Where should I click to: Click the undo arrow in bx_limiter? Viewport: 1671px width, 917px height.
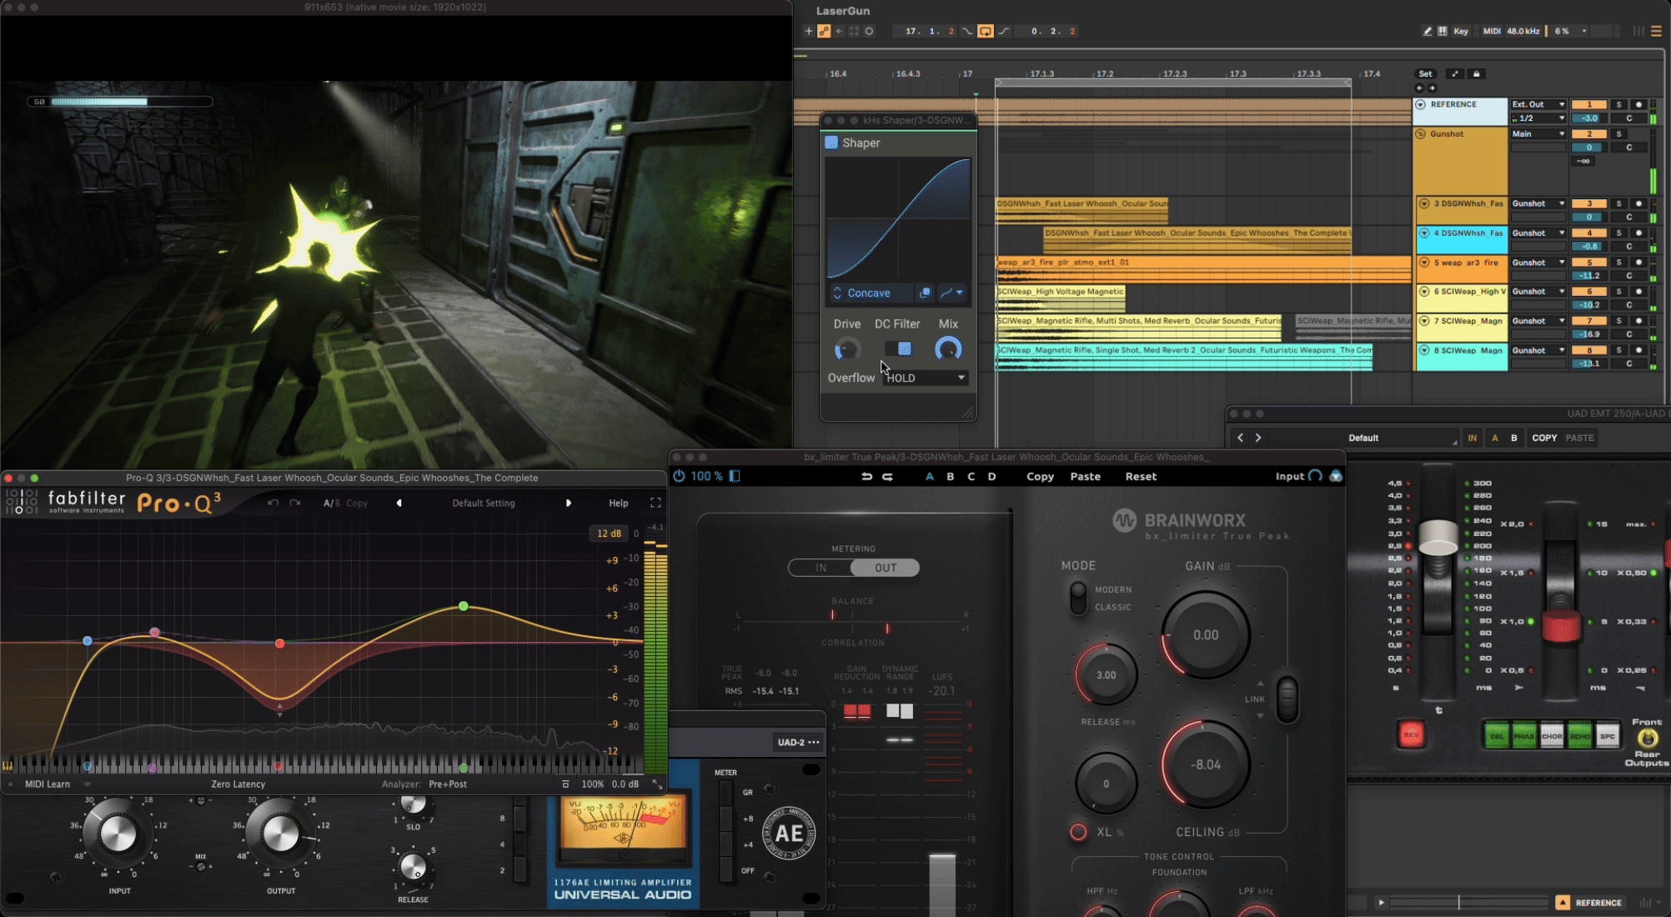866,476
